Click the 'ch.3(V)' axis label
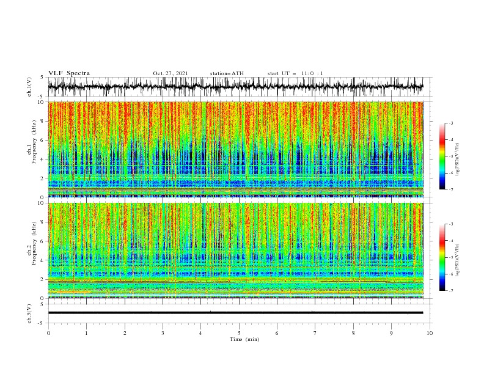The image size is (484, 374). point(29,314)
